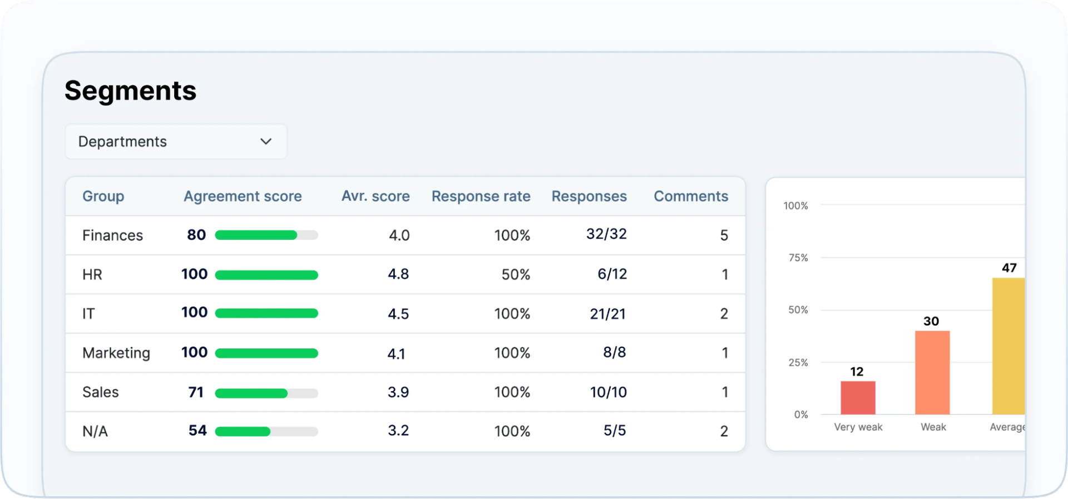1068x499 pixels.
Task: Select the IT group row
Action: coord(405,313)
